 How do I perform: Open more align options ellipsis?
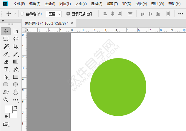tap(180, 14)
